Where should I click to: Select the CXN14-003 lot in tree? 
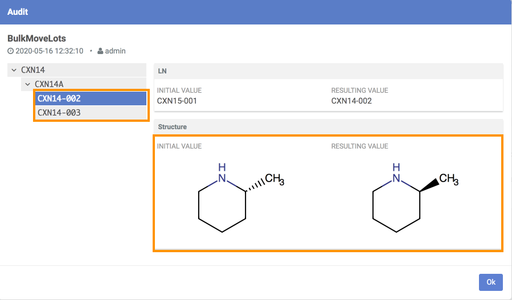[x=59, y=113]
